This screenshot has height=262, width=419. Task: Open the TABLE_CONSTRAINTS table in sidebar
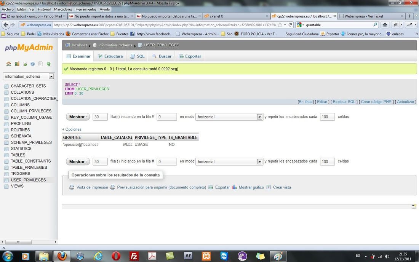[x=31, y=161]
